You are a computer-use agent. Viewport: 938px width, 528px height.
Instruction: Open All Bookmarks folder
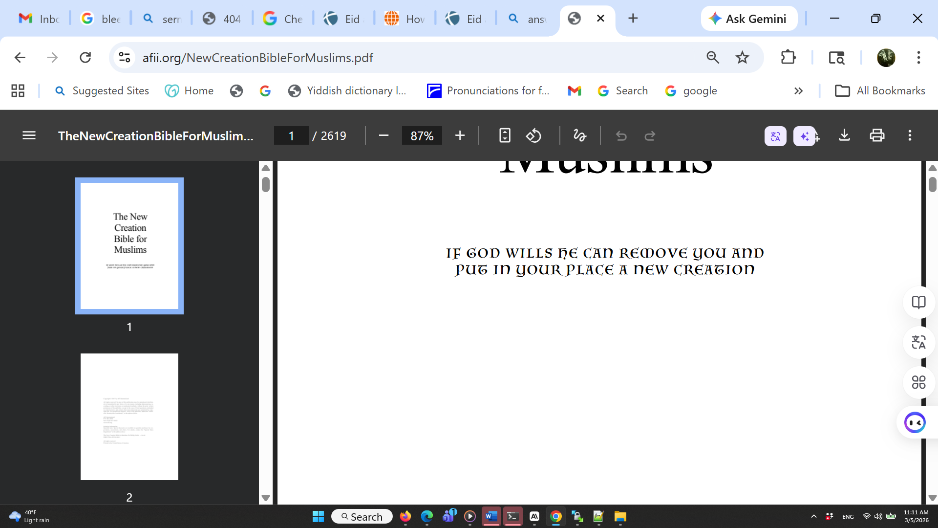coord(880,91)
